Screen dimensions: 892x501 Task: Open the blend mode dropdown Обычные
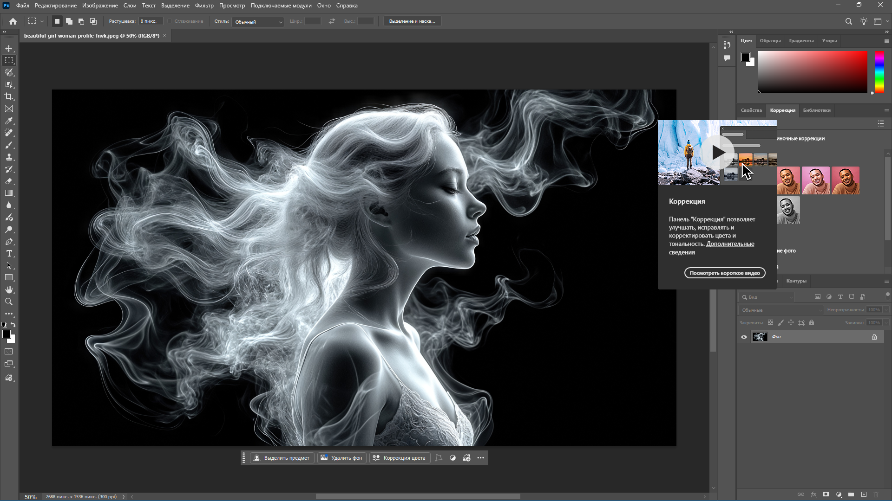(x=781, y=310)
